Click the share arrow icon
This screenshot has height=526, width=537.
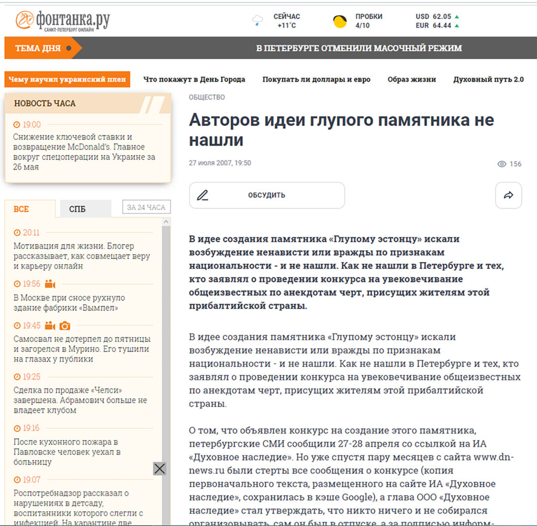pyautogui.click(x=508, y=194)
